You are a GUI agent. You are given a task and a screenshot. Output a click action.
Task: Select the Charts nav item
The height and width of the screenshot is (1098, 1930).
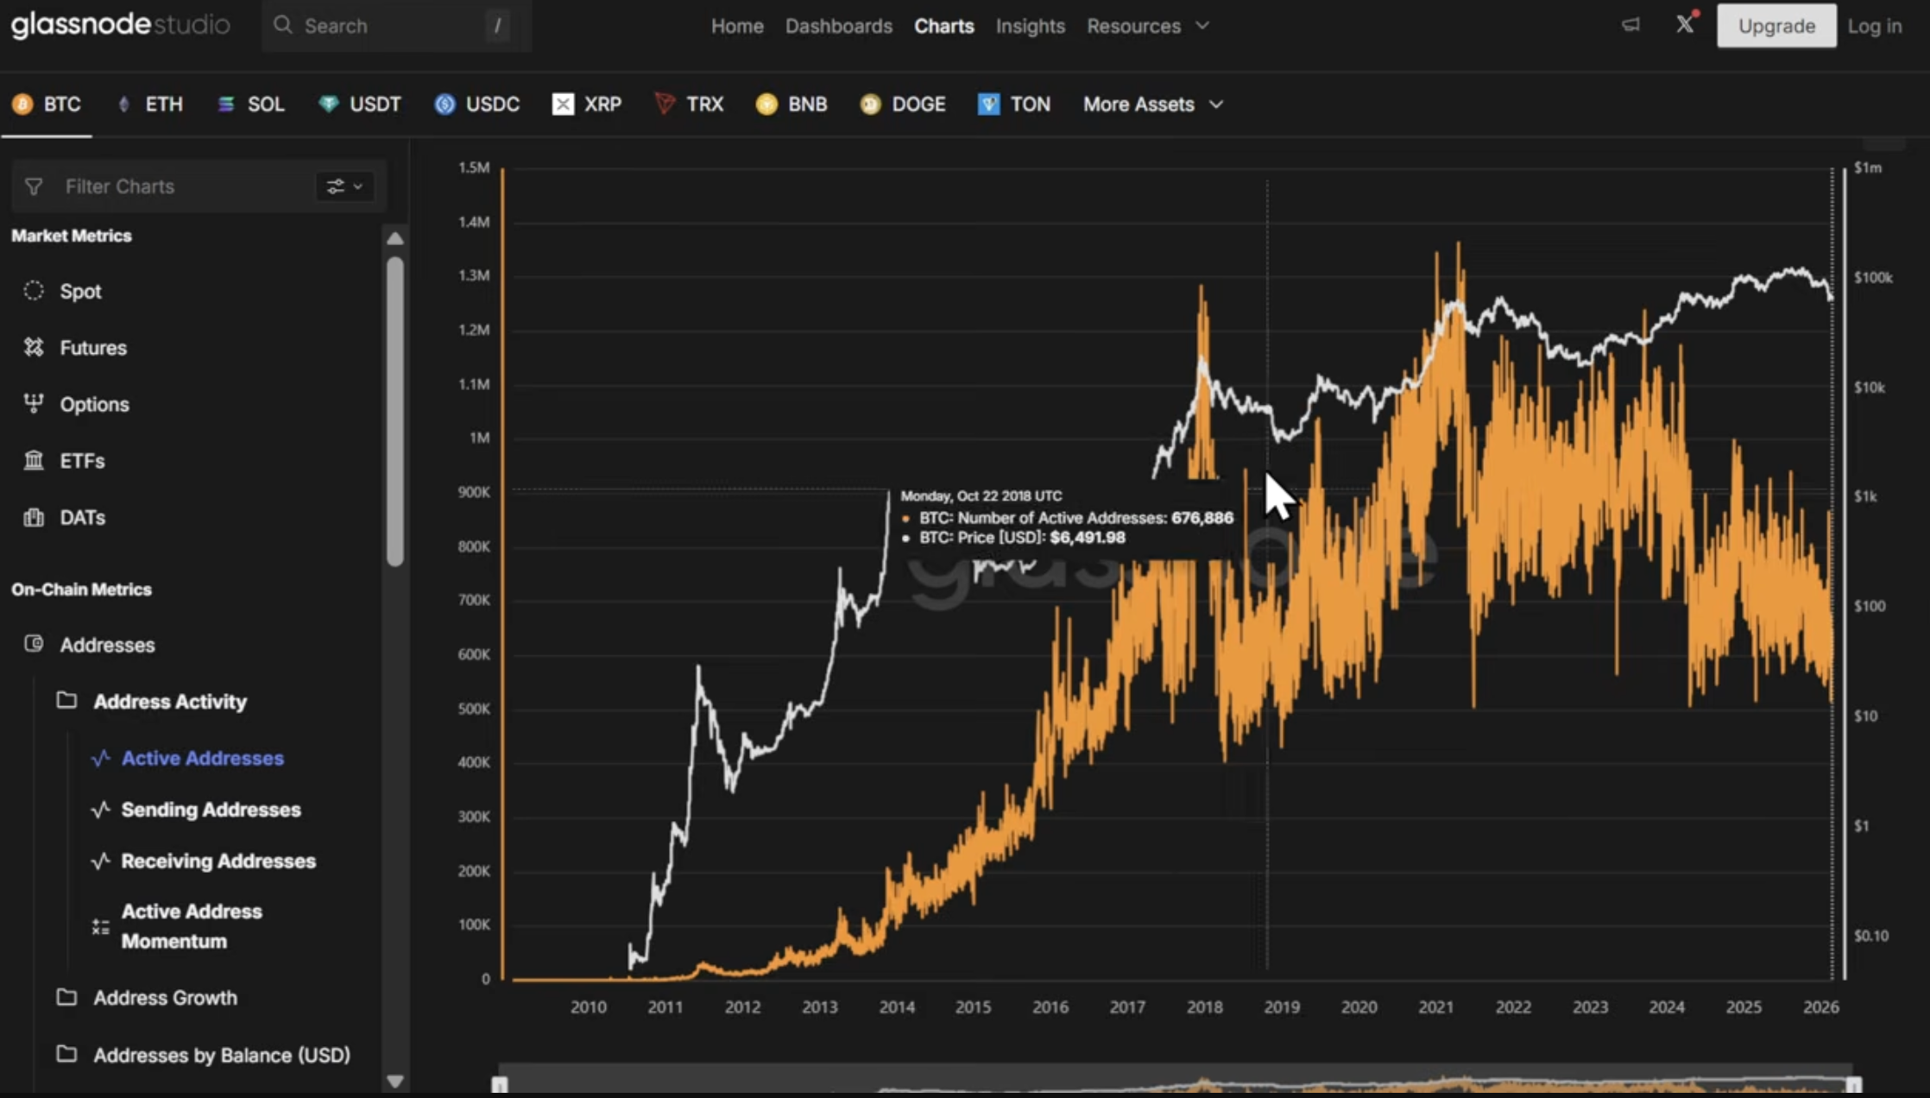pyautogui.click(x=943, y=26)
